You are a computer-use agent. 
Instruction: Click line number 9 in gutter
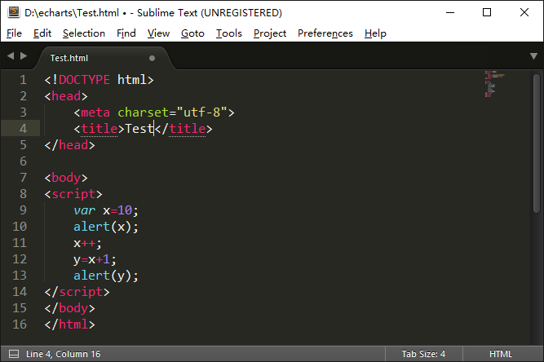[24, 210]
